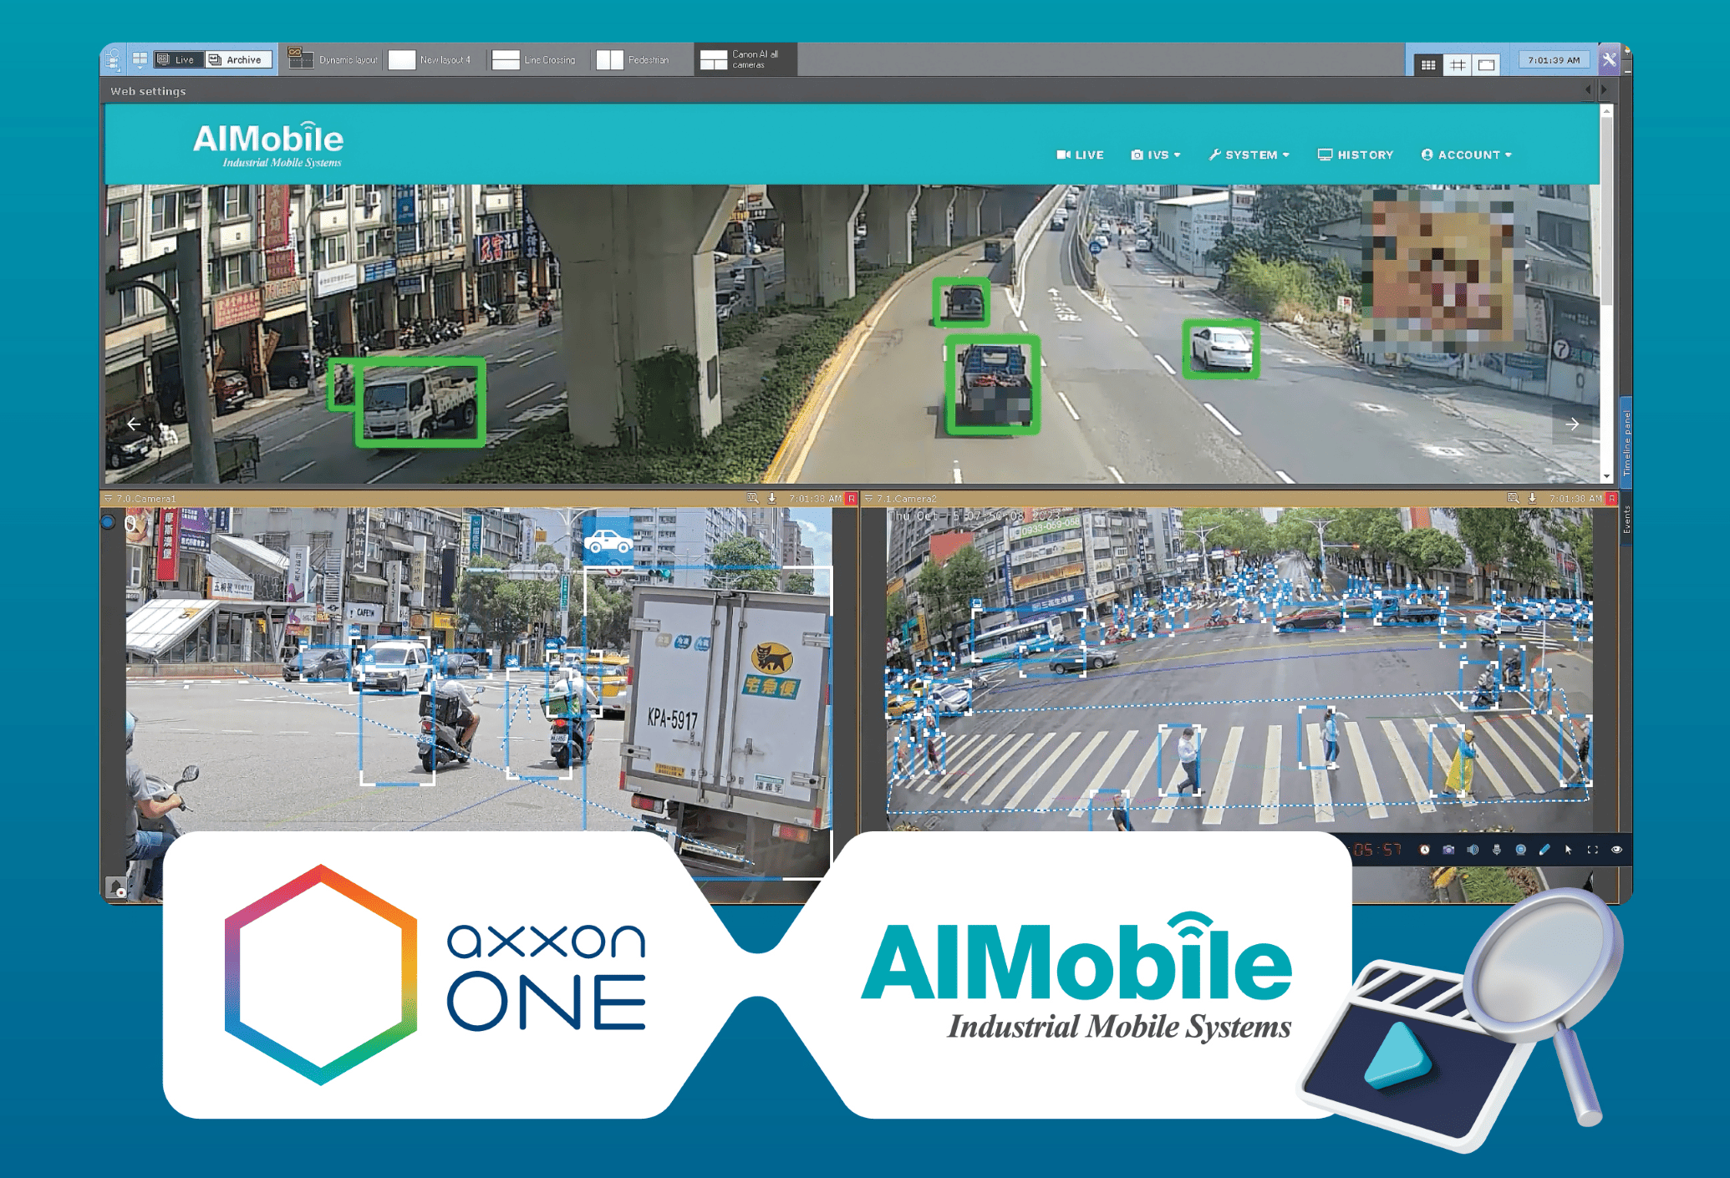Screen dimensions: 1730x1178
Task: Click the alarm clock icon on Camera2 toolbar
Action: coord(1424,850)
